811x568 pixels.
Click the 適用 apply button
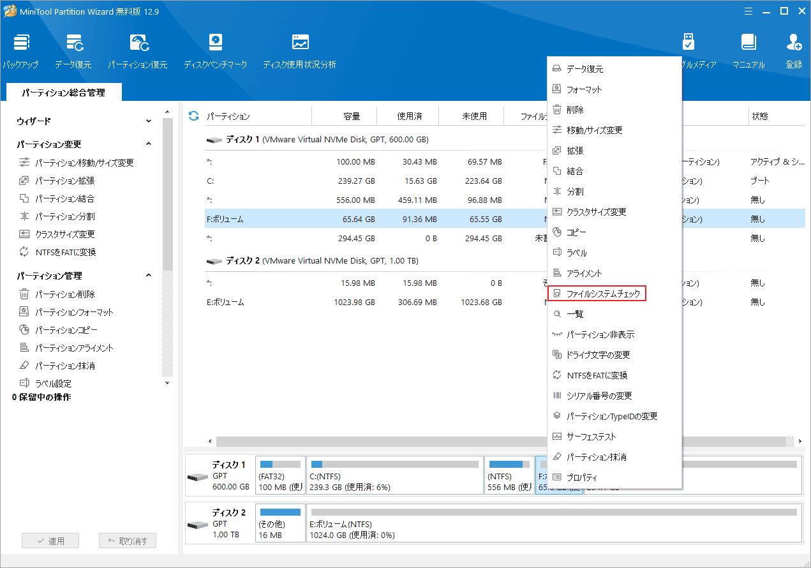click(x=50, y=541)
